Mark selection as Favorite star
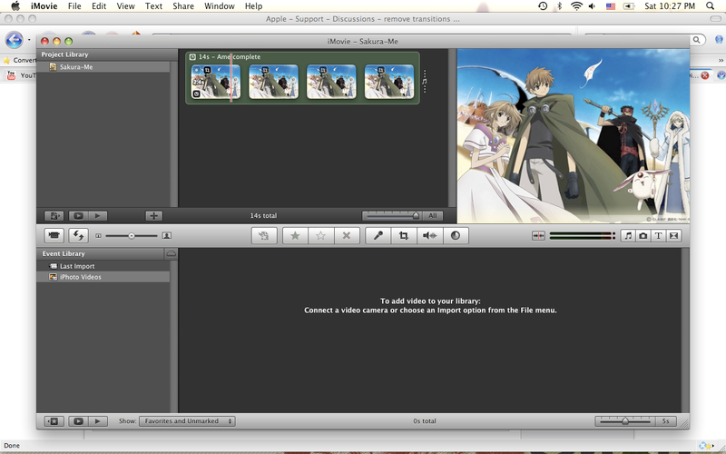 coord(294,235)
